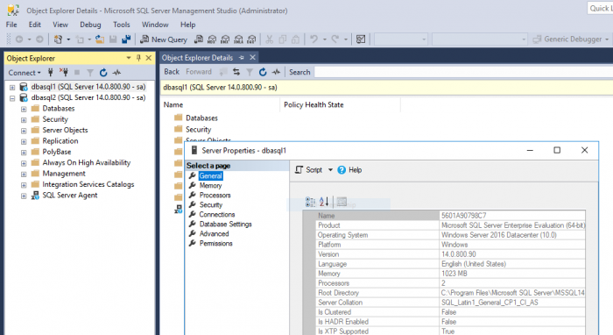Select the Databases folder in details list
613x335 pixels.
(201, 118)
